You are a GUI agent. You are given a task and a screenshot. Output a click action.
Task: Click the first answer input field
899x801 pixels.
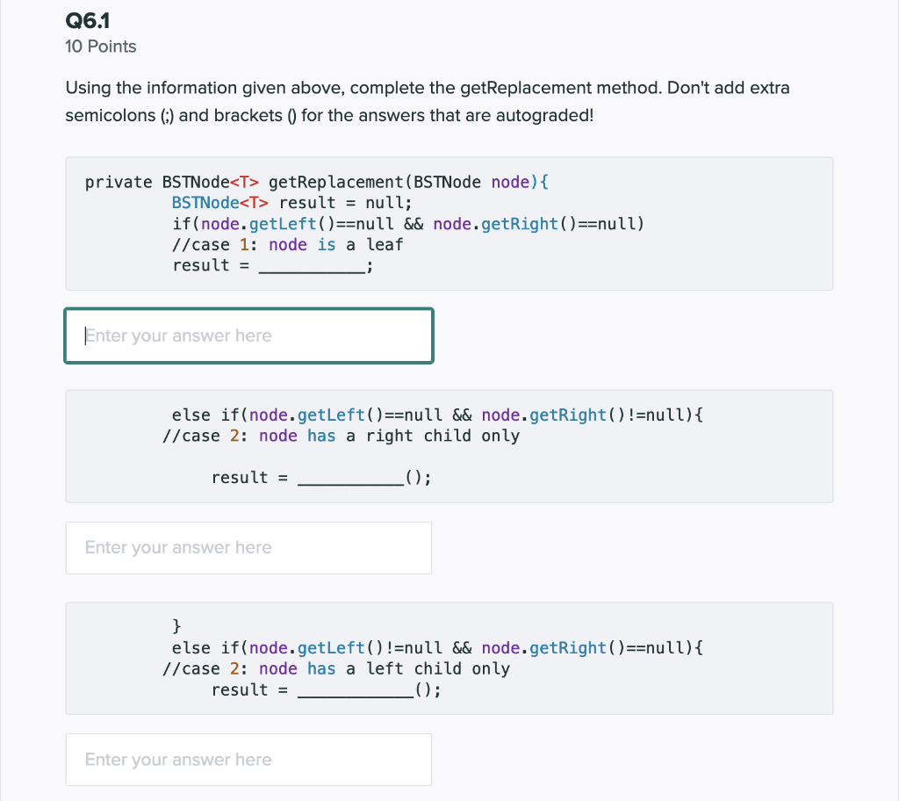(248, 336)
